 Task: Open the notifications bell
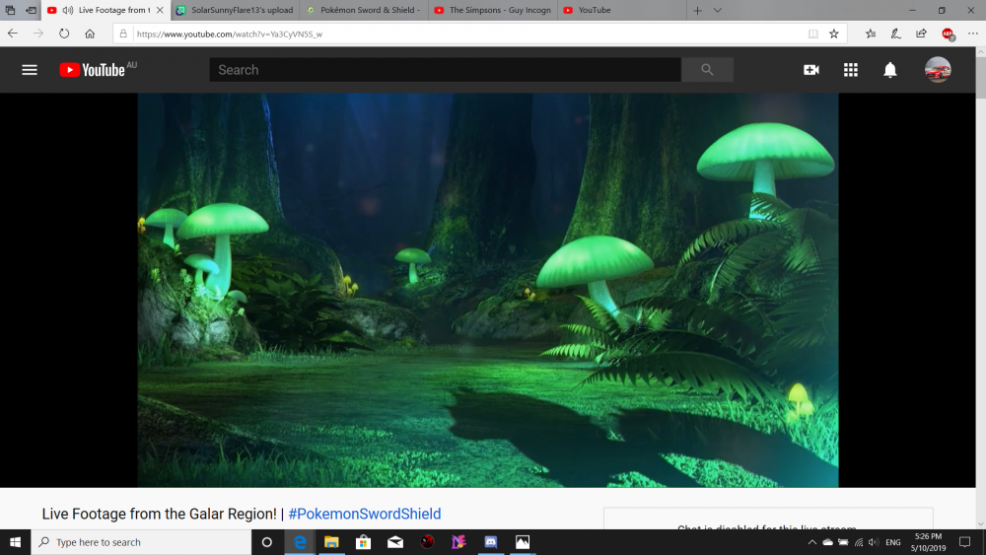(x=889, y=70)
